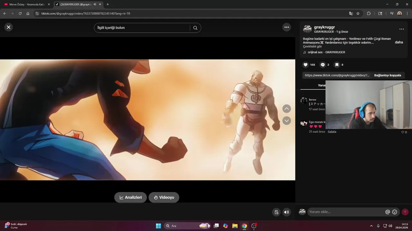This screenshot has height=231, width=412.
Task: Bookmark this page with the star
Action: [358, 13]
